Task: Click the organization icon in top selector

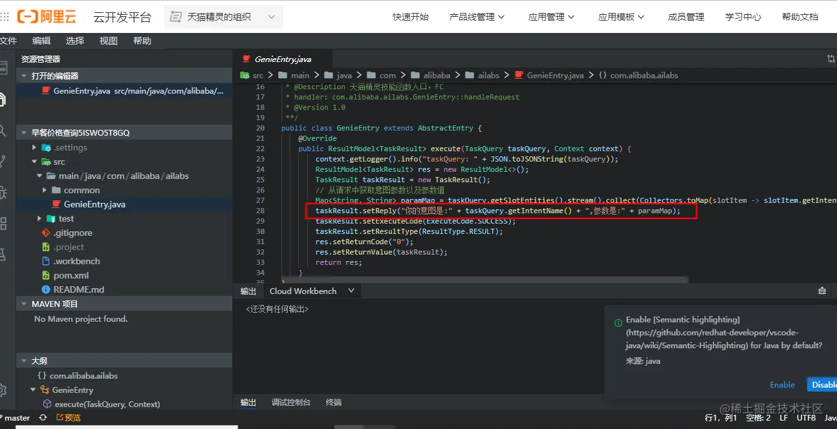Action: click(x=175, y=17)
